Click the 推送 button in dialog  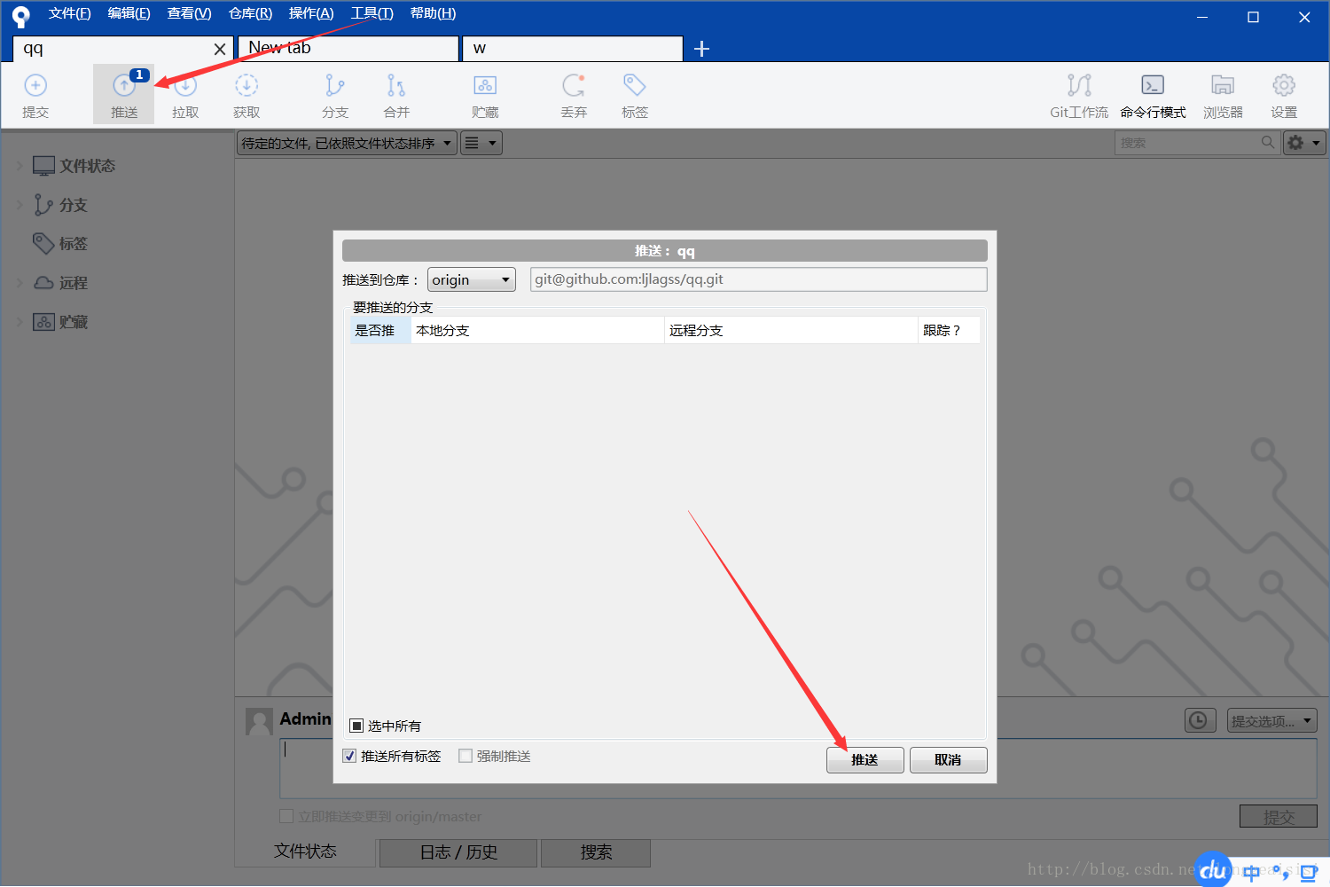pyautogui.click(x=865, y=760)
